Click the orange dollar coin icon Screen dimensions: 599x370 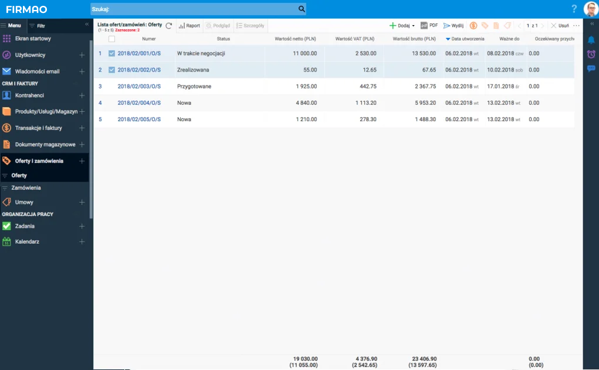click(473, 26)
